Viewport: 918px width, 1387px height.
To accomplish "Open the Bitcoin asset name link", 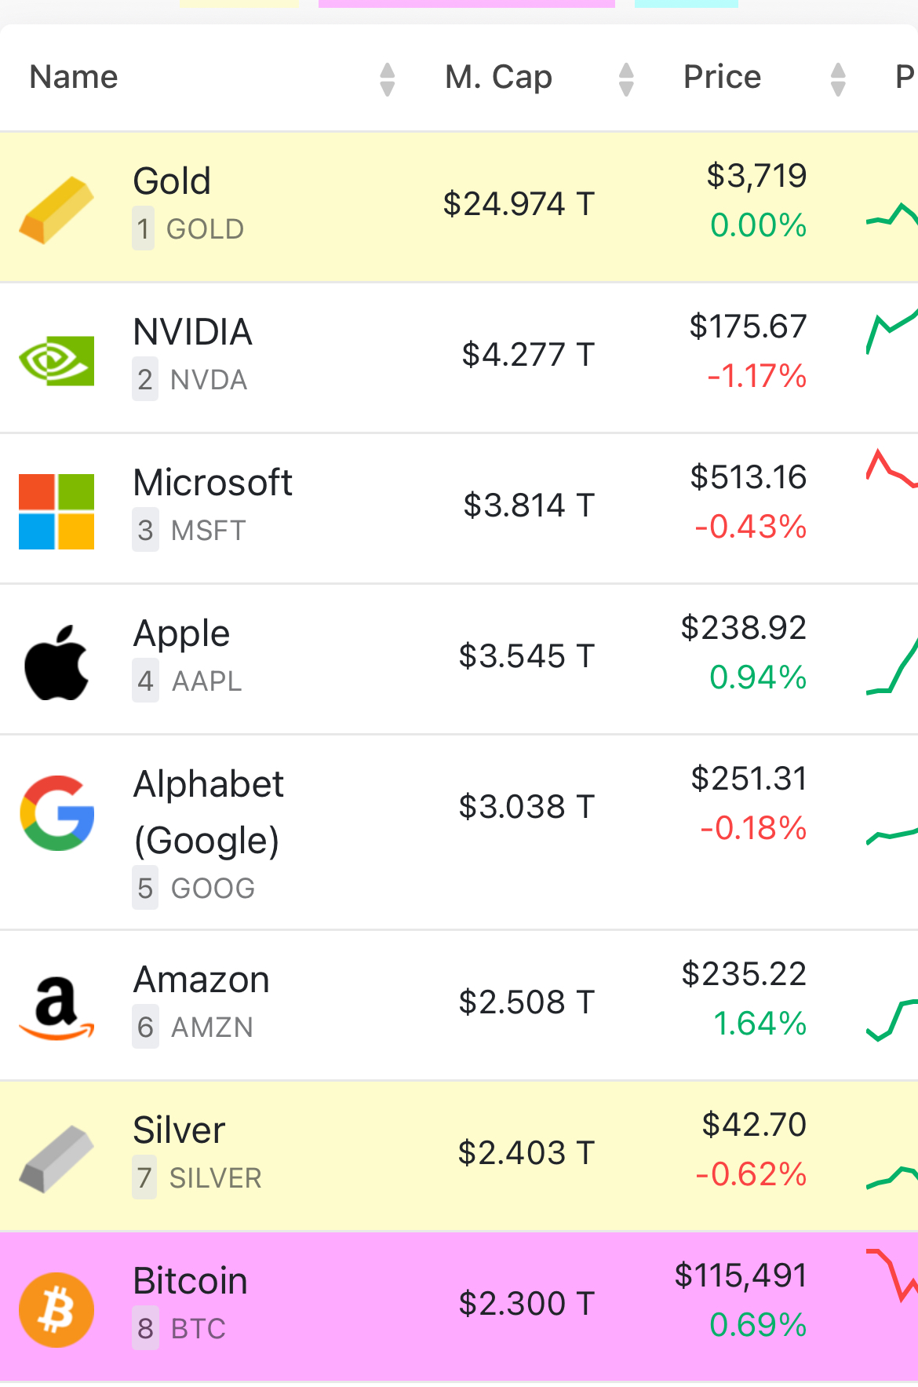I will click(x=191, y=1280).
